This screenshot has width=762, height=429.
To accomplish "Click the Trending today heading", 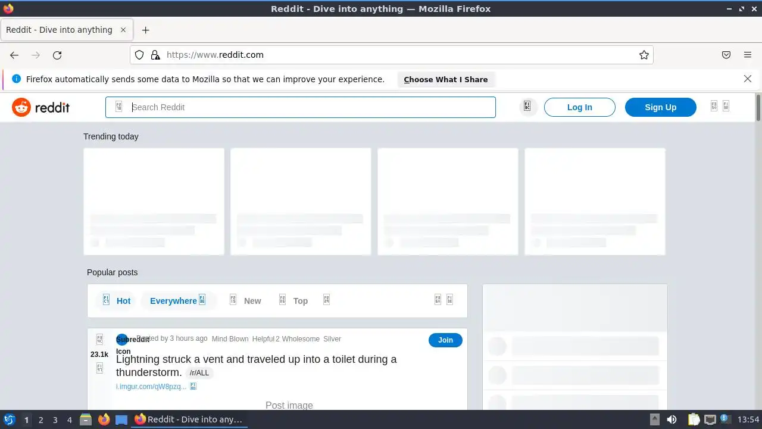I will 111,136.
